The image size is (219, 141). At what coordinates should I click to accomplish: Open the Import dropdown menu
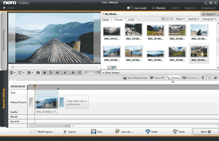[x=209, y=14]
